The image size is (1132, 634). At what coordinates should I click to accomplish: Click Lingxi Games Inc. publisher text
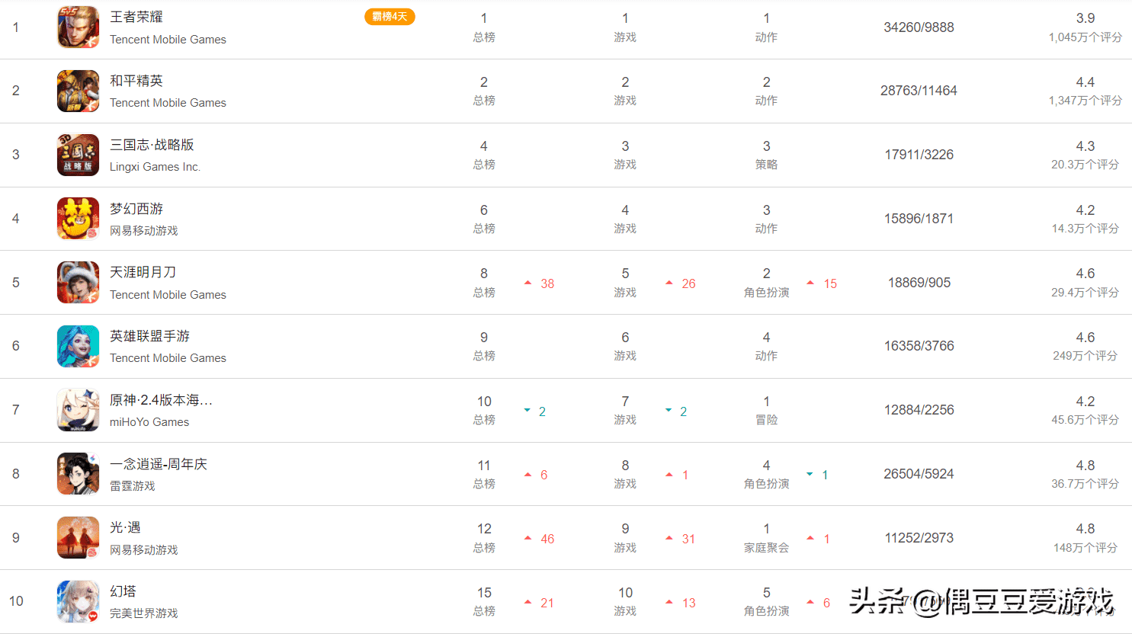coord(155,167)
